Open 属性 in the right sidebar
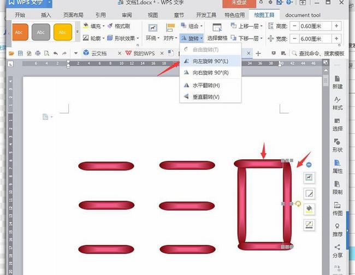The image size is (355, 275). coord(337,166)
